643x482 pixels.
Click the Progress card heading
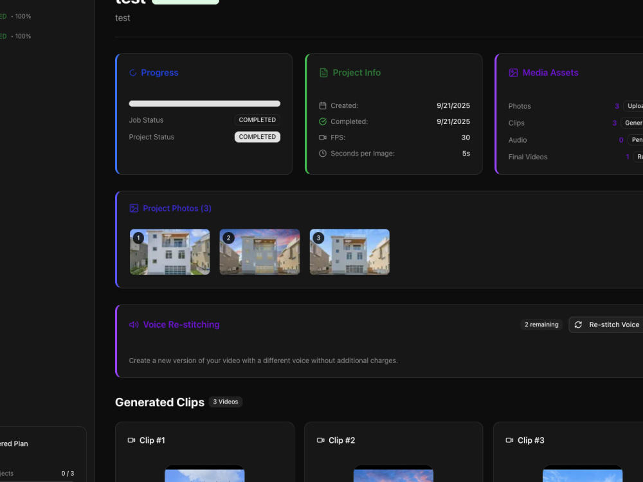[159, 73]
